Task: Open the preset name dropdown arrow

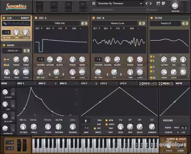Action: [141, 3]
